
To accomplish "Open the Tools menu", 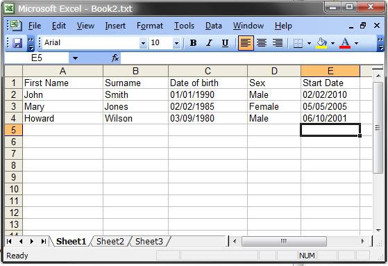I will 184,26.
